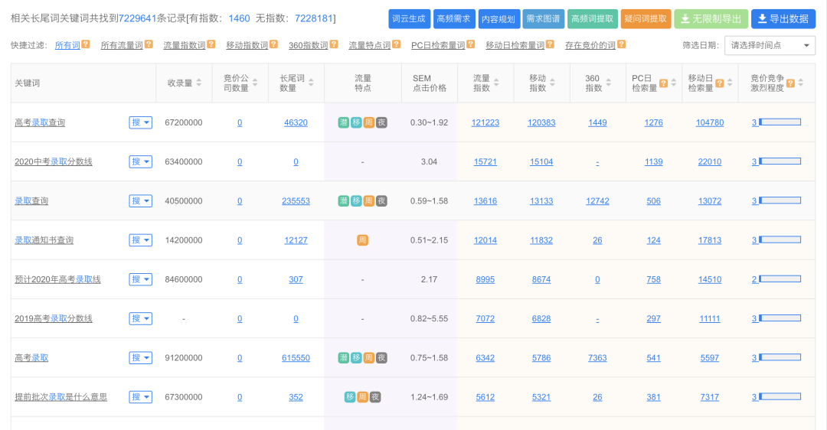Viewport: 827px width, 430px height.
Task: Open 搜 dropdown for 预计2020年高考录取线
Action: (140, 279)
